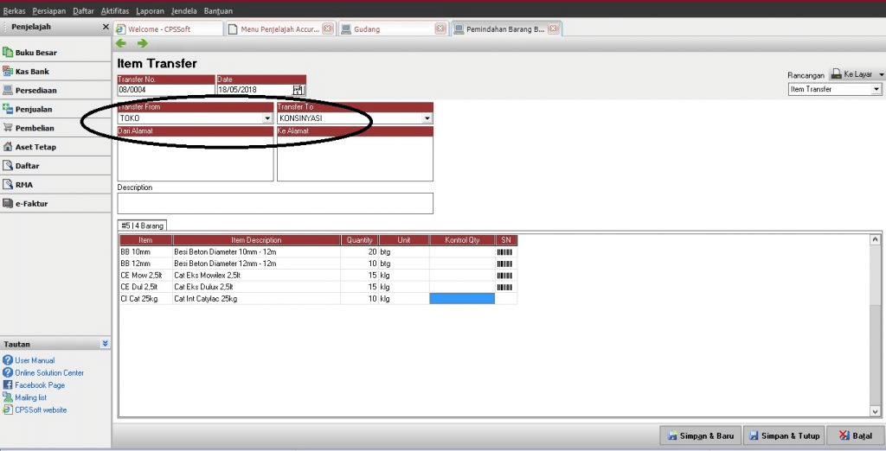The height and width of the screenshot is (451, 886).
Task: Open the Kas Bank module
Action: coord(33,72)
